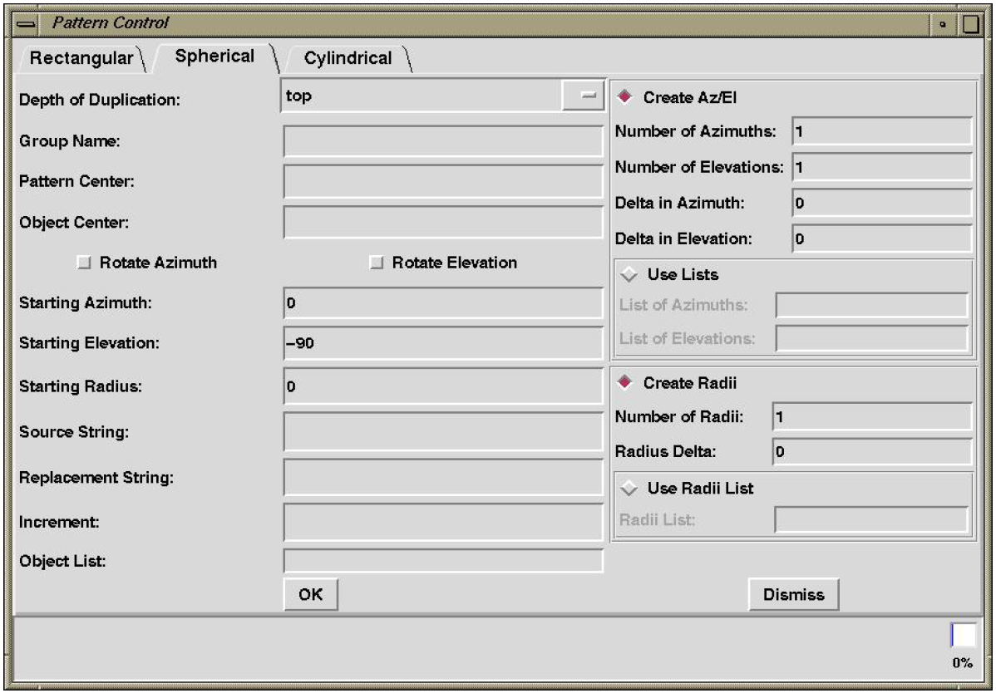Select the Create Radii radio button
The image size is (996, 693).
click(x=626, y=383)
